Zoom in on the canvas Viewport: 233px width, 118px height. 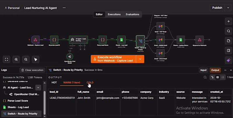click(16, 60)
